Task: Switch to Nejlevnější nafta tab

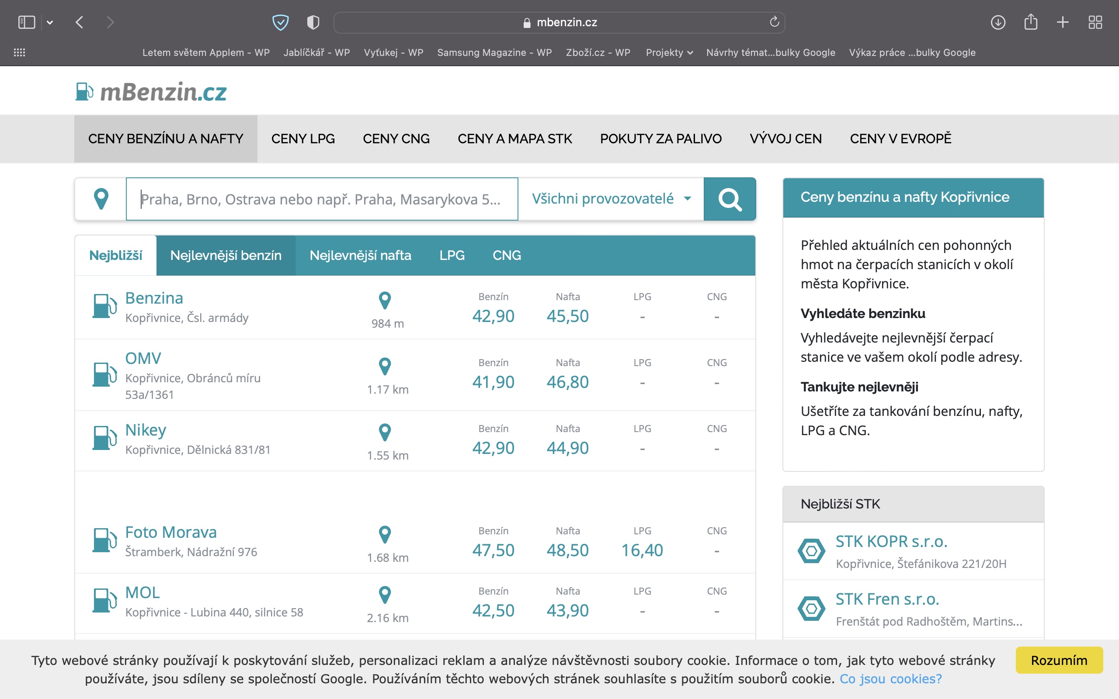Action: point(360,255)
